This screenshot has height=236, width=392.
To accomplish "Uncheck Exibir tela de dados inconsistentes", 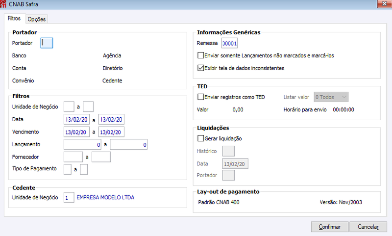I will (201, 68).
